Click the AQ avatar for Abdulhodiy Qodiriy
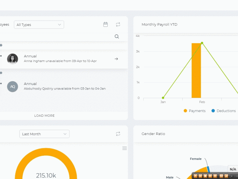The width and height of the screenshot is (238, 179). click(12, 87)
